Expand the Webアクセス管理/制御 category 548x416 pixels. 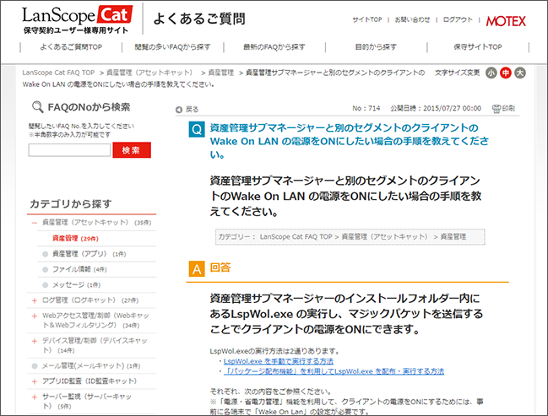[x=35, y=316]
